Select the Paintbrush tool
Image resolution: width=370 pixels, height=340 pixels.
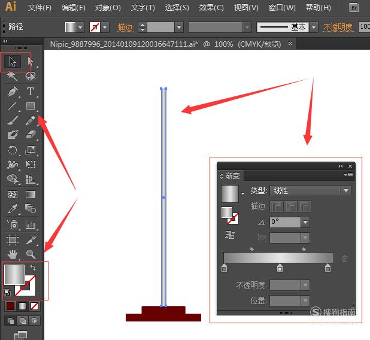point(12,120)
